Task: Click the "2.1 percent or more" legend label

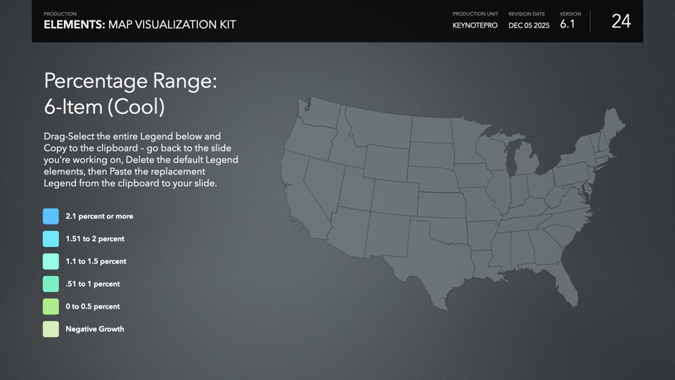Action: click(x=99, y=216)
